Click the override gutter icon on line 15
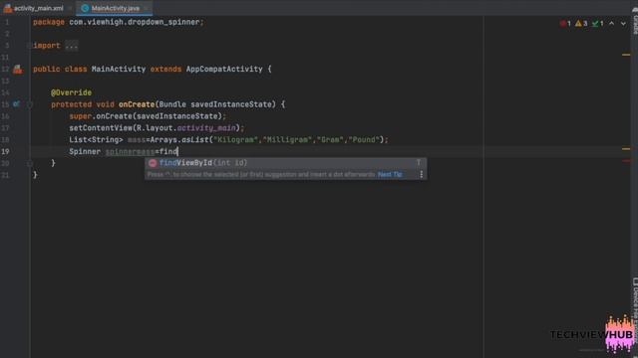 click(x=16, y=104)
